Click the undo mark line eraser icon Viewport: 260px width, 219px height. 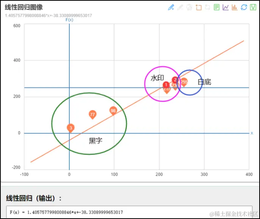180,7
